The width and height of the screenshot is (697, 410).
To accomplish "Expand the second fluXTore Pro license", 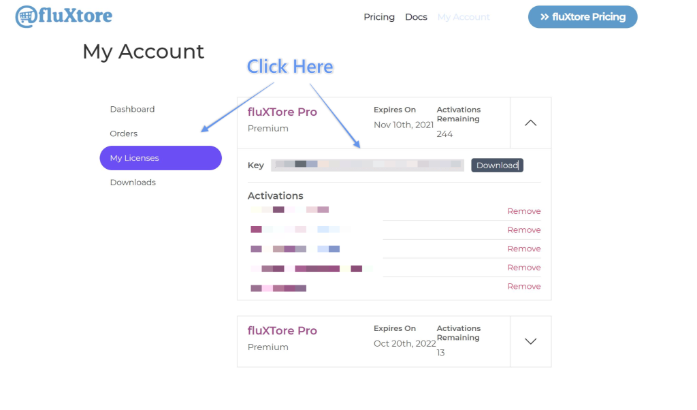I will click(x=530, y=341).
